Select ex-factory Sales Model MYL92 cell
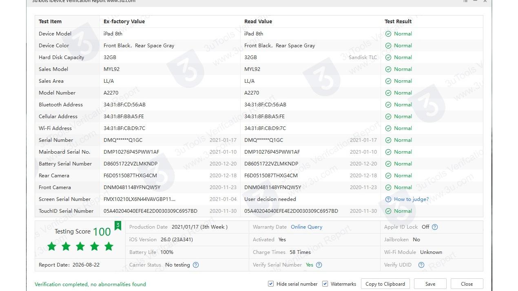 coord(111,69)
